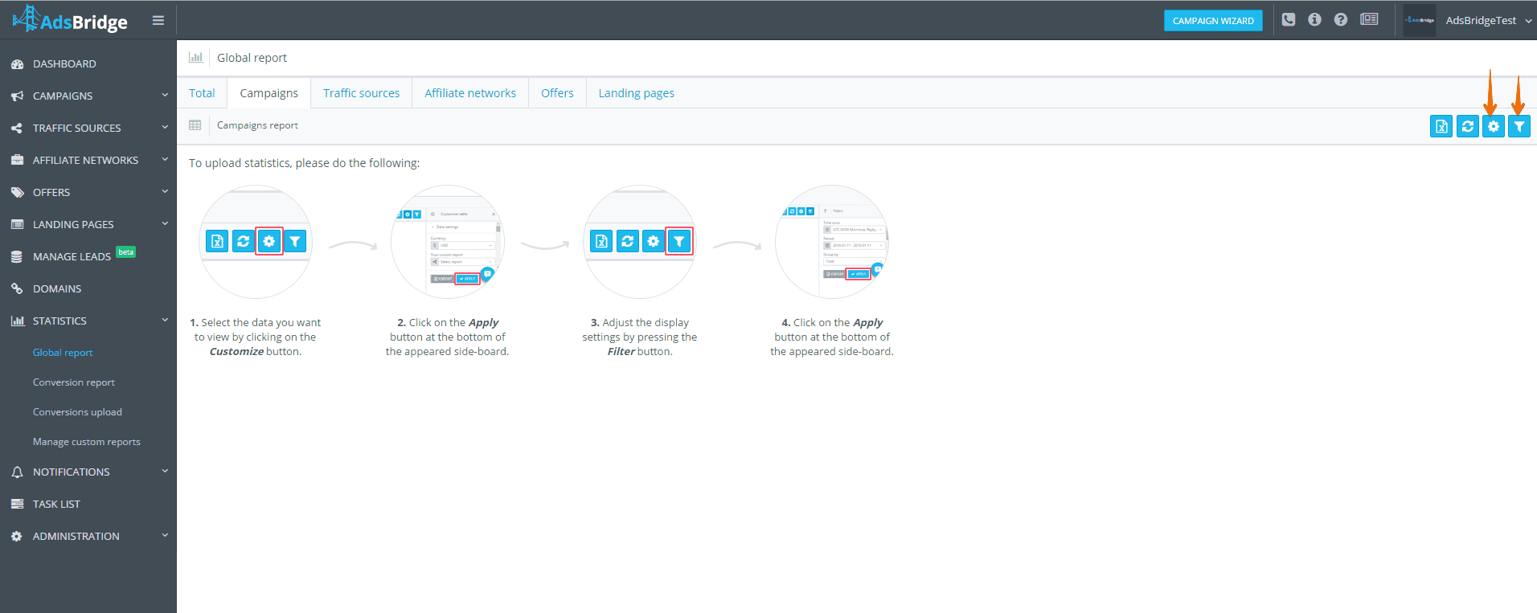The image size is (1537, 613).
Task: Export report to Excel icon
Action: coord(1441,126)
